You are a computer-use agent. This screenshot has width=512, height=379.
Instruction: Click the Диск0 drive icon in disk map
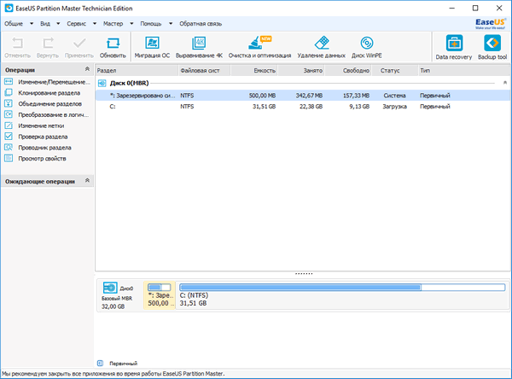coord(110,288)
